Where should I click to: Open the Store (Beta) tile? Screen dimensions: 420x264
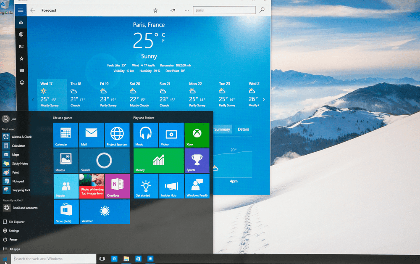pyautogui.click(x=66, y=212)
